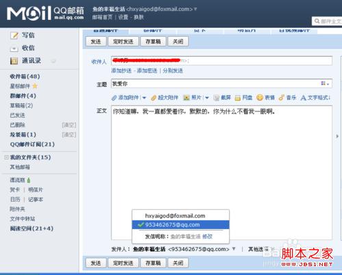Open the 照片 dropdown arrow
342x275 pixels.
point(207,98)
